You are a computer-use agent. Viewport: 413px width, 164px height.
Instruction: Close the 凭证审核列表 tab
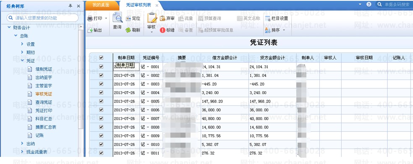point(157,5)
